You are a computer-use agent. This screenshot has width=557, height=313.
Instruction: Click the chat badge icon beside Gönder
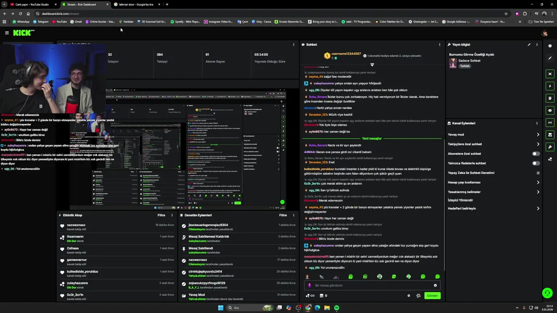(x=418, y=296)
